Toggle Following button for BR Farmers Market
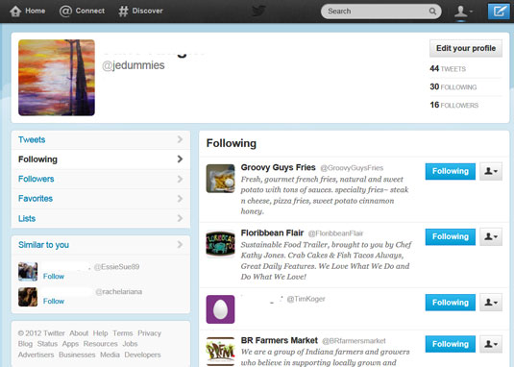The height and width of the screenshot is (367, 514). (450, 344)
